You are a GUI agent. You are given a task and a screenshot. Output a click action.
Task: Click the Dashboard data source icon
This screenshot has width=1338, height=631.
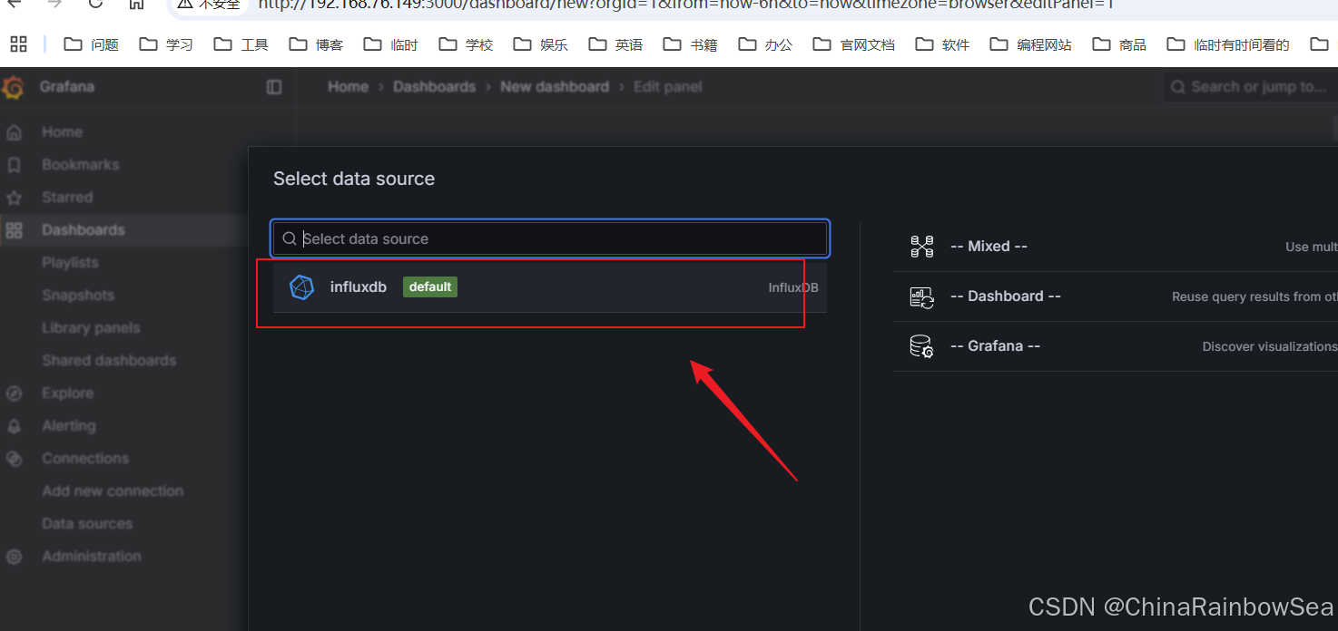pyautogui.click(x=921, y=296)
